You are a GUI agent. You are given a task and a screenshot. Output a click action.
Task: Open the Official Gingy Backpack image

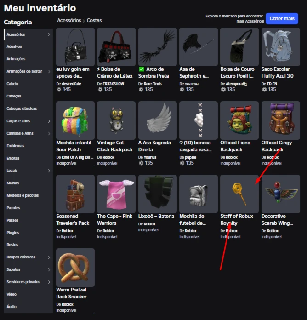281,120
